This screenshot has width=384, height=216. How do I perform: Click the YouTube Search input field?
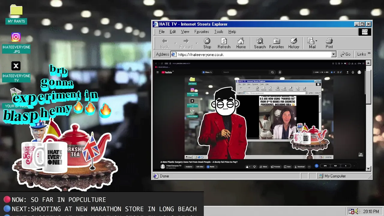(245, 72)
